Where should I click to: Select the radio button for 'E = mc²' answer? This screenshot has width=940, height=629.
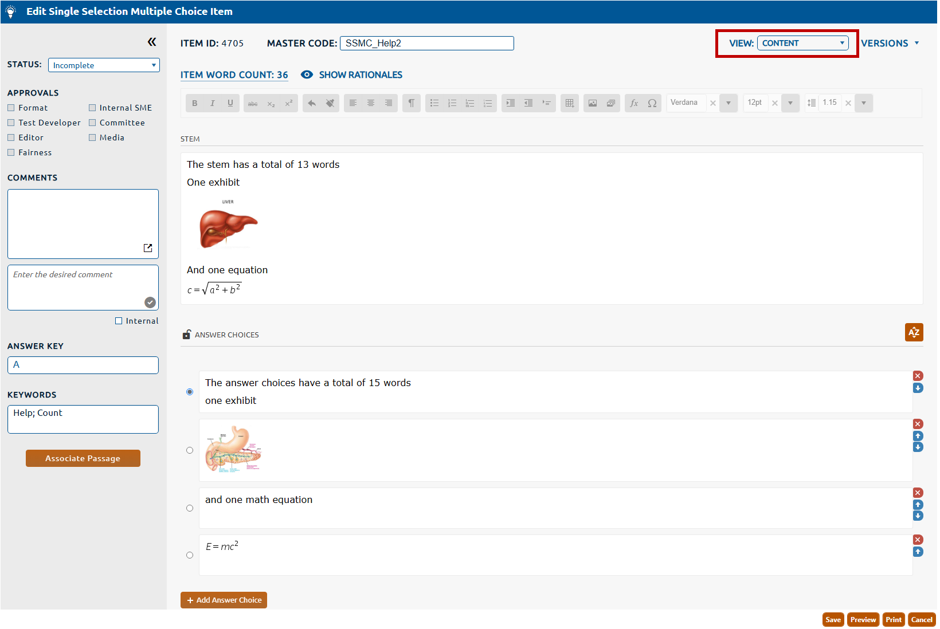(x=190, y=555)
